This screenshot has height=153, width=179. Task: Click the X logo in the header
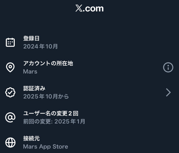pyautogui.click(x=79, y=8)
